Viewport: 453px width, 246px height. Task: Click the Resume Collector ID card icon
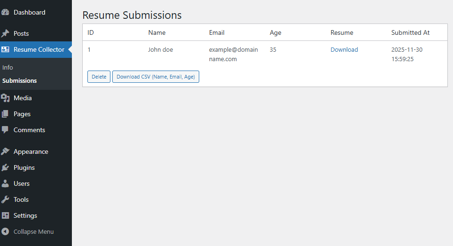5,49
